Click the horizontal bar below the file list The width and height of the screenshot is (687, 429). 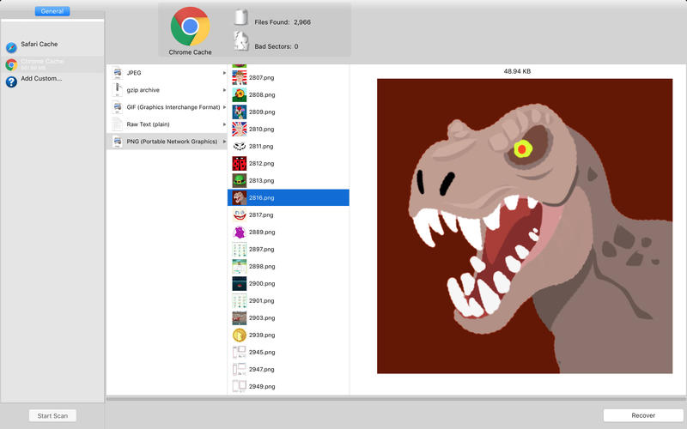click(396, 399)
